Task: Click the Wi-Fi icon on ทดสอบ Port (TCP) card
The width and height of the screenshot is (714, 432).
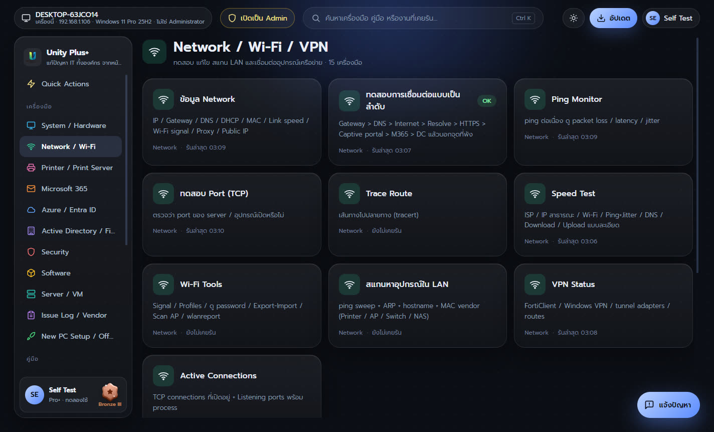Action: coord(163,194)
